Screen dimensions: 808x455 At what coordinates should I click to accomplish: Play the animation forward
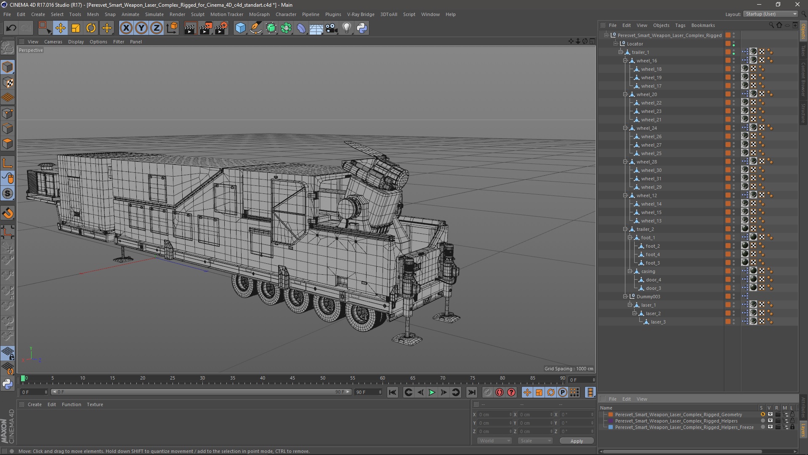pyautogui.click(x=432, y=392)
